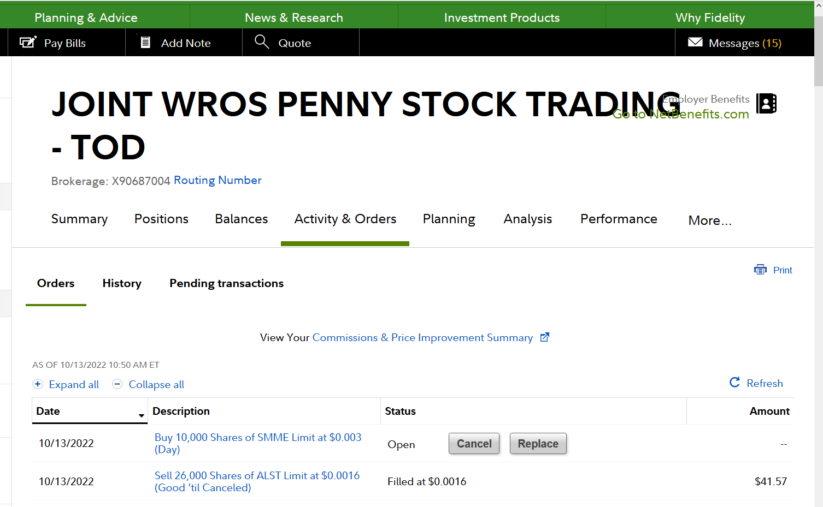Click the Description column header
The image size is (823, 507).
[181, 411]
